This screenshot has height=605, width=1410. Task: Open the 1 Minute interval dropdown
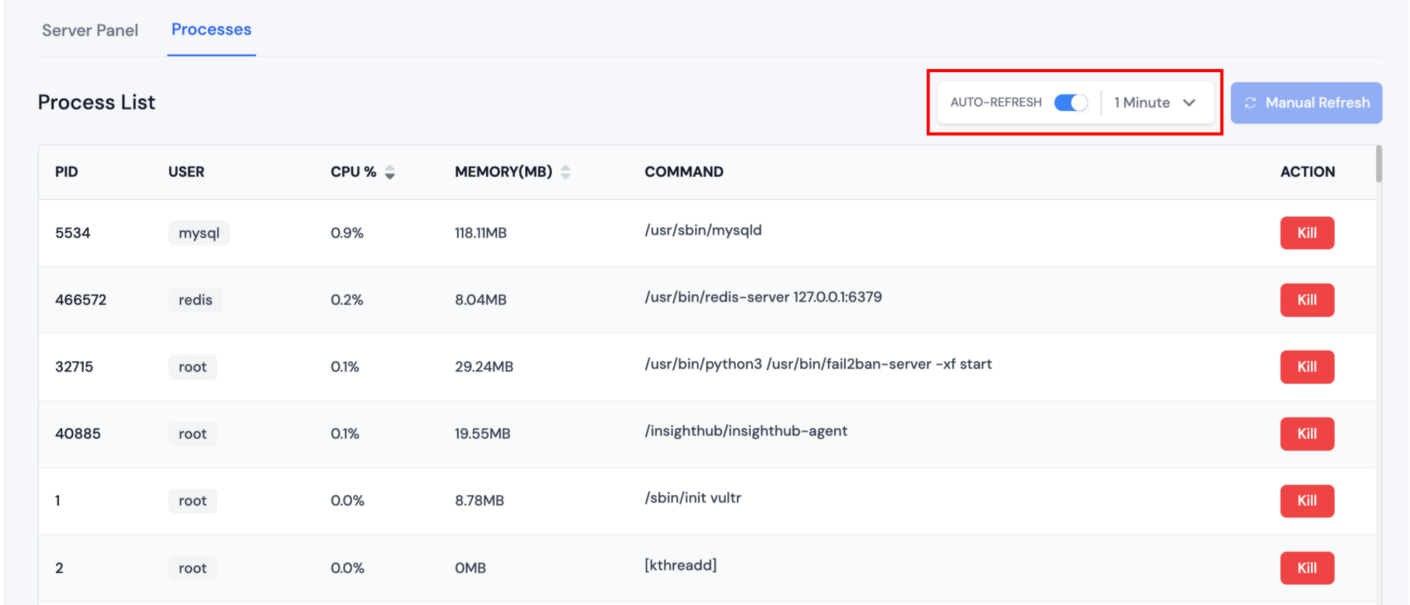point(1154,102)
